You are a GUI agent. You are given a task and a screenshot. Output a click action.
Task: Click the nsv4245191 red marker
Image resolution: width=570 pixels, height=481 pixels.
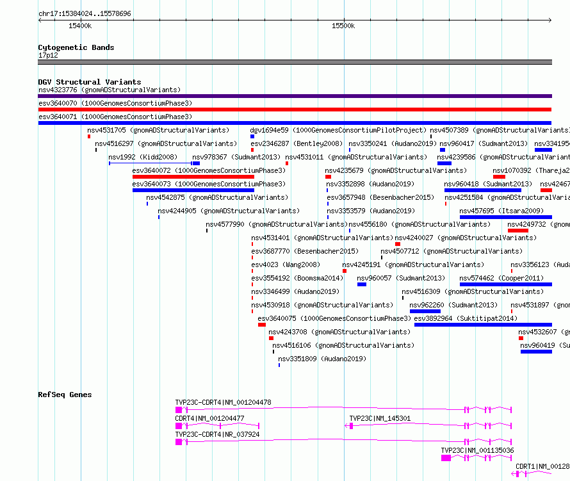(345, 271)
